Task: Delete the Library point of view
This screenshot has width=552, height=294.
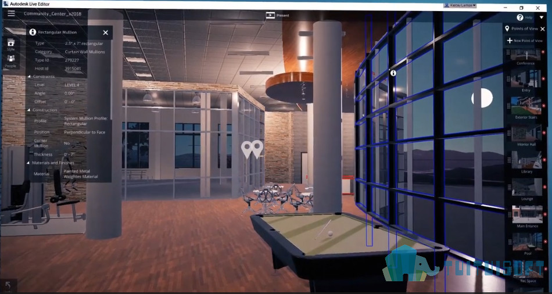Action: 544,160
